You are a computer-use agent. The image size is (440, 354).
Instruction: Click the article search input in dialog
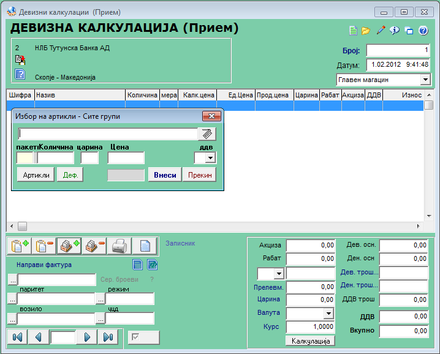[x=108, y=134]
